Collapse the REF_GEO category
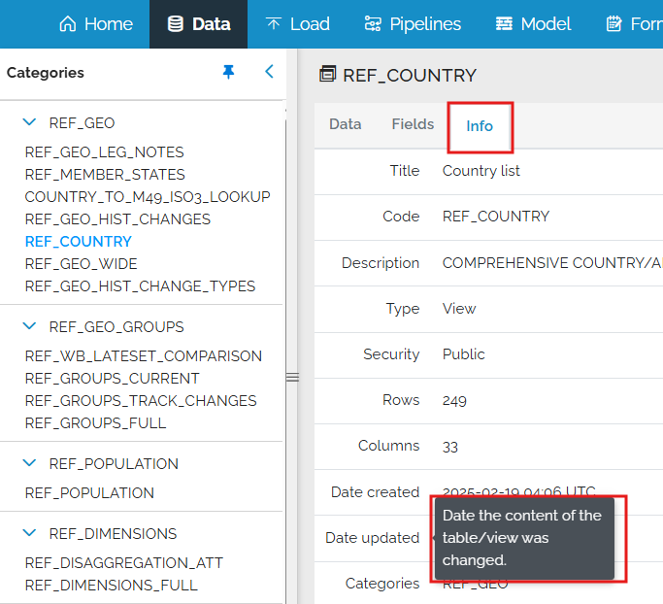663x604 pixels. [x=29, y=122]
